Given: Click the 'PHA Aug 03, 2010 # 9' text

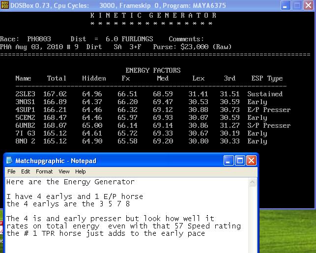Looking at the screenshot, I should (39, 47).
